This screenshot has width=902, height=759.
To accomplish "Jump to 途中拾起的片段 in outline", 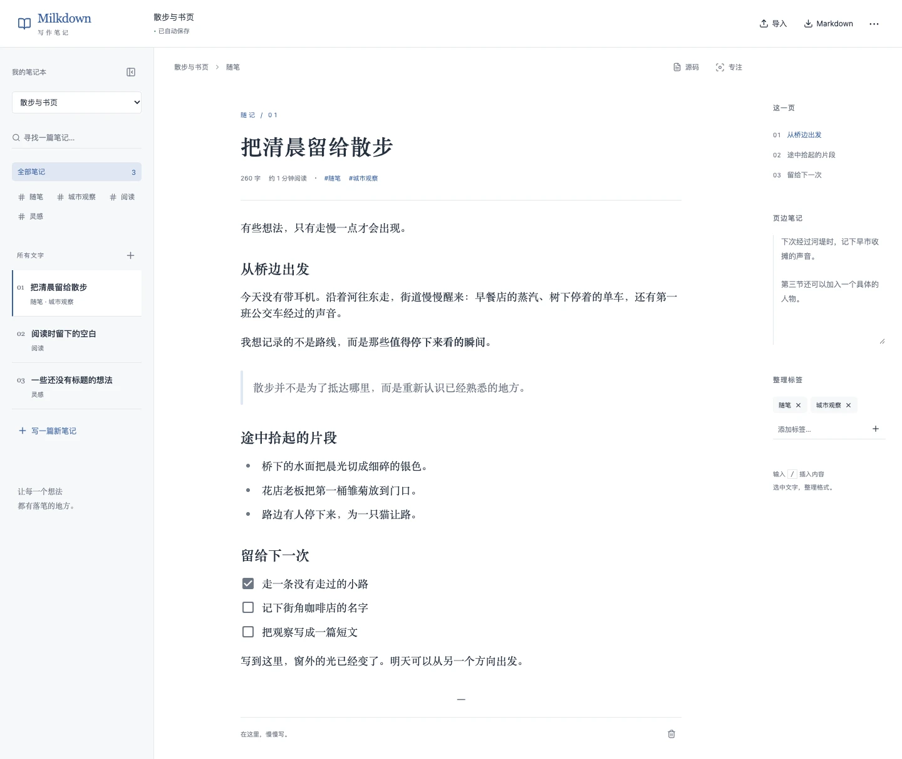I will tap(811, 155).
